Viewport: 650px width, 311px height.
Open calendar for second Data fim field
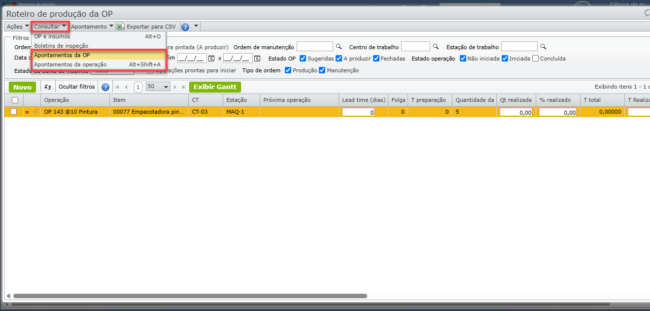tap(257, 59)
